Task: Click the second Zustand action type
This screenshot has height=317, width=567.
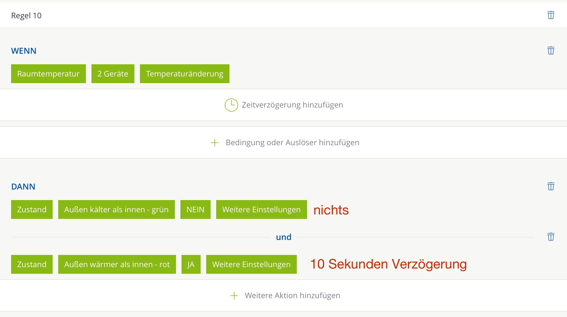Action: coord(32,264)
